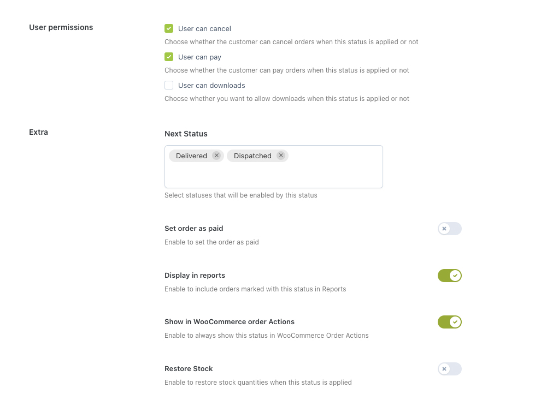The height and width of the screenshot is (418, 535).
Task: Remove the Dispatched status tag
Action: pyautogui.click(x=281, y=156)
